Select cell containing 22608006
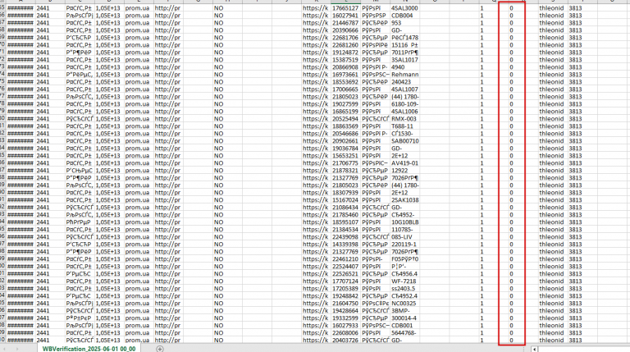 click(345, 332)
